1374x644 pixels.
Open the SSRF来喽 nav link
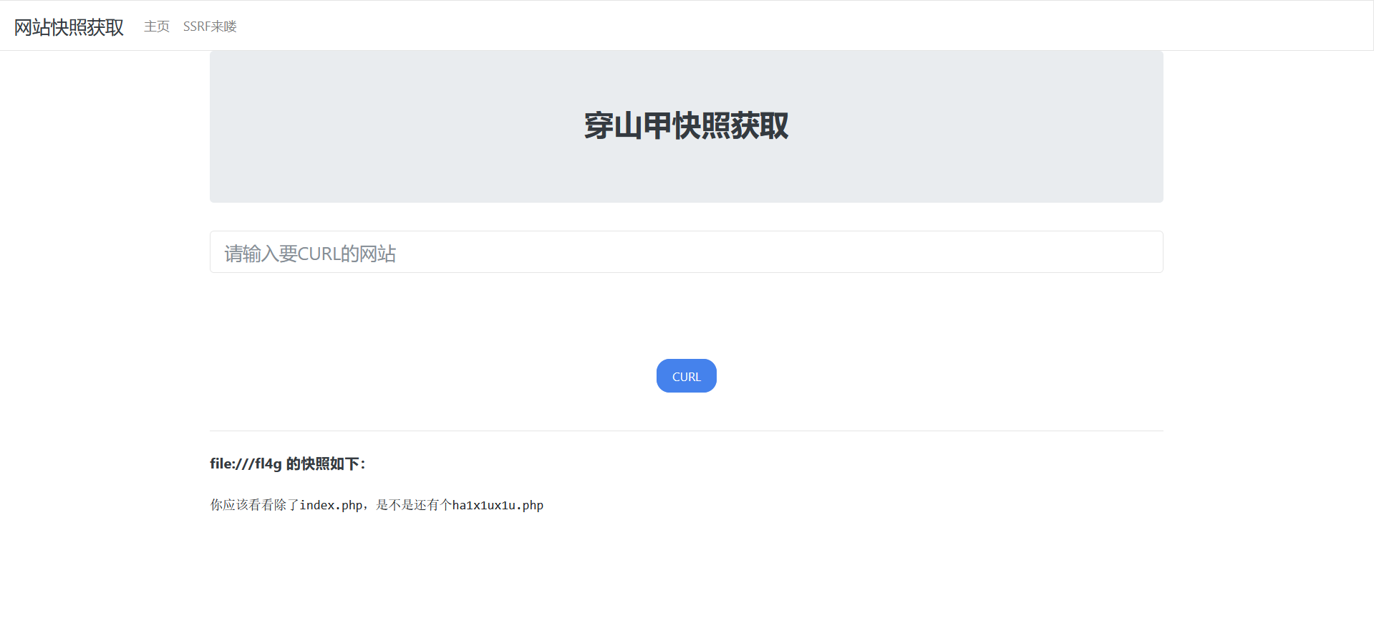[210, 27]
